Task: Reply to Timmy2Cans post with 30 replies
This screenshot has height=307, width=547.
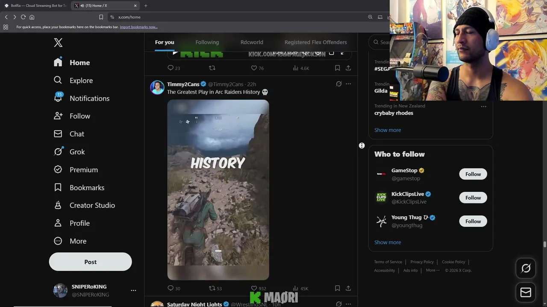Action: (174, 288)
